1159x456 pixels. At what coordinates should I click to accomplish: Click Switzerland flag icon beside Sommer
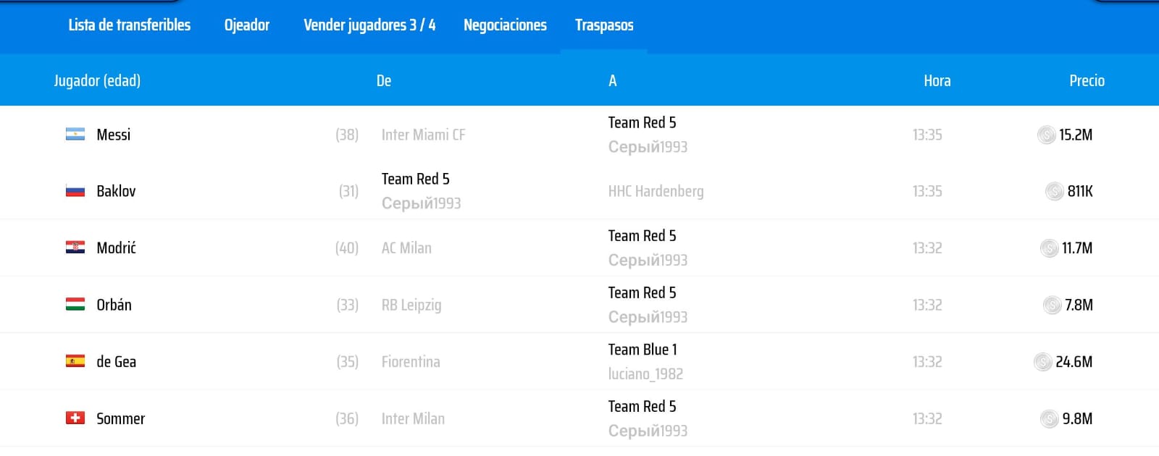pos(75,418)
